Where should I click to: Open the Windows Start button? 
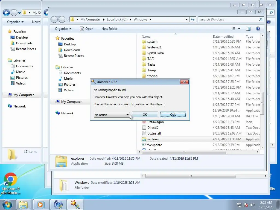(7, 205)
